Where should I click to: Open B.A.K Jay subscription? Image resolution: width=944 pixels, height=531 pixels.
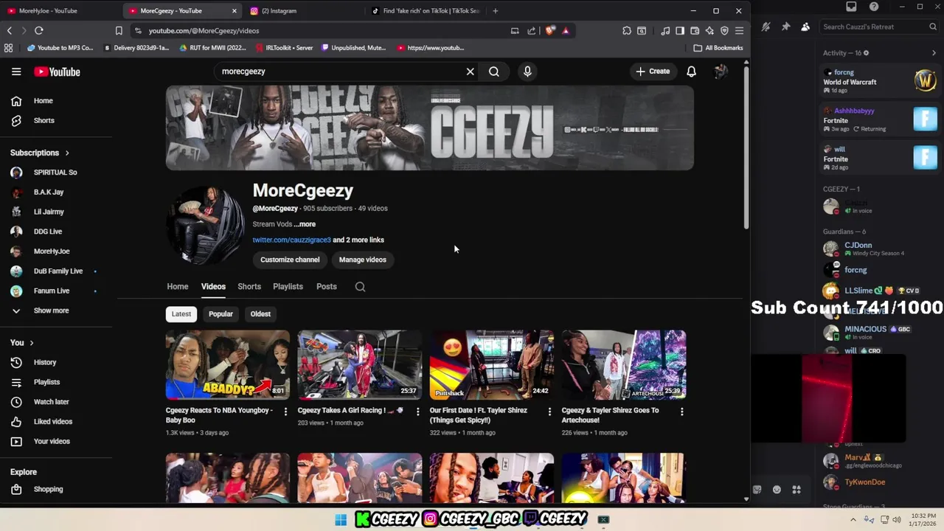click(x=49, y=192)
